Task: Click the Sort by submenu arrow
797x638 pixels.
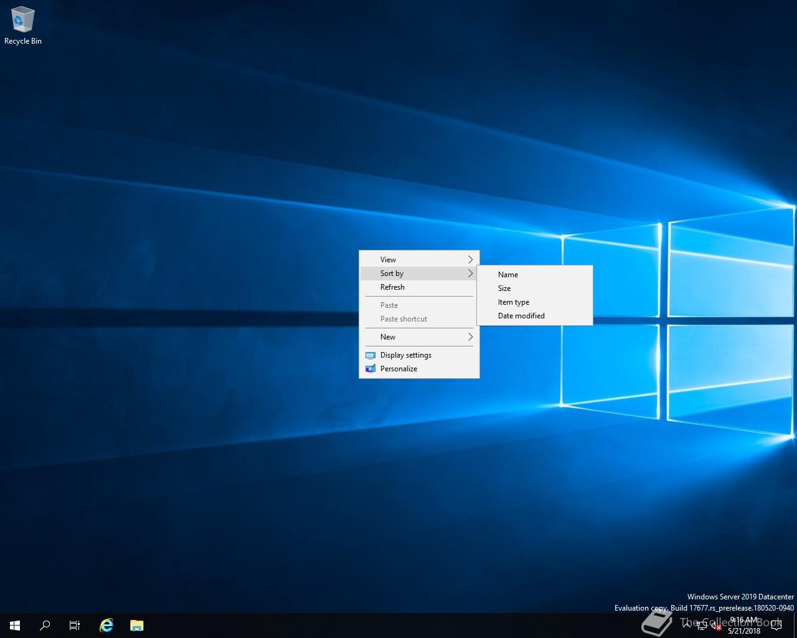Action: pos(471,273)
